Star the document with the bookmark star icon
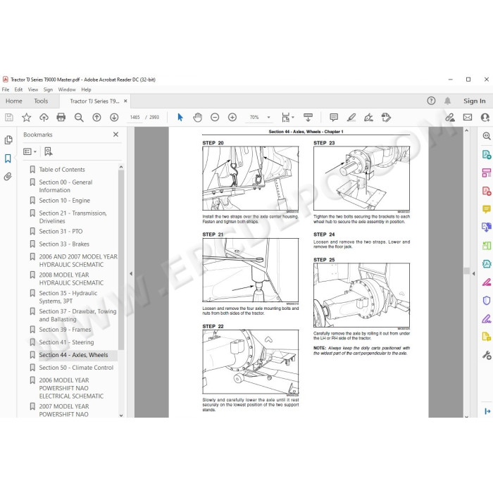Image resolution: width=493 pixels, height=493 pixels. click(27, 118)
